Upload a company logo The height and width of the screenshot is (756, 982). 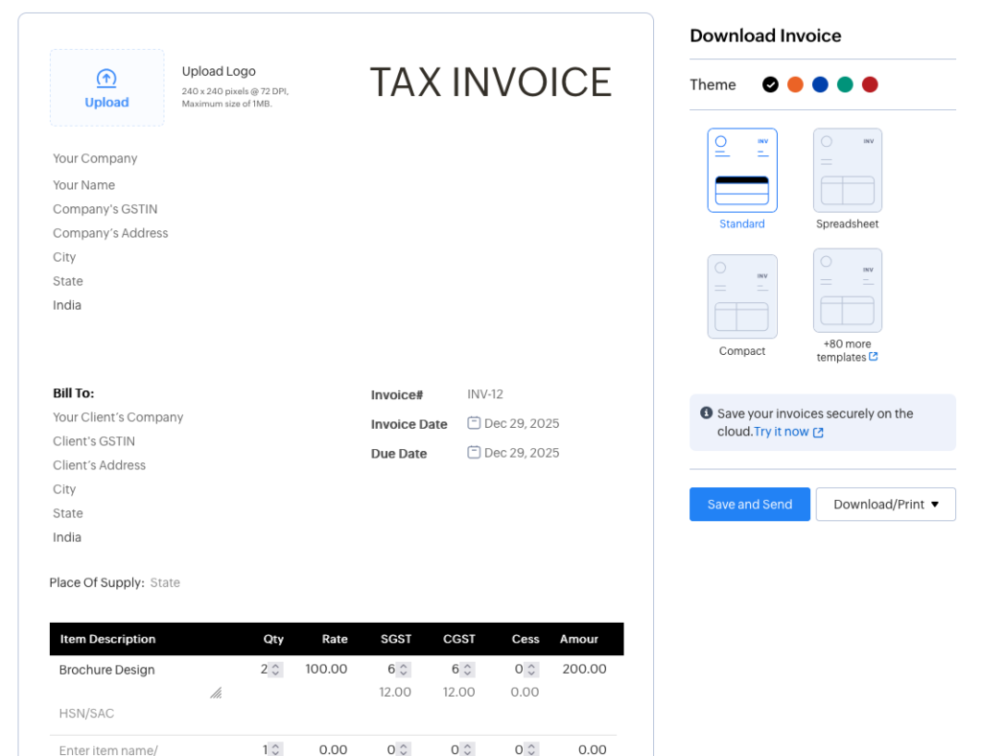point(106,87)
